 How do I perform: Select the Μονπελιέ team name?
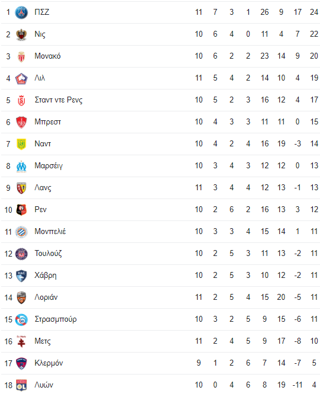coord(50,231)
